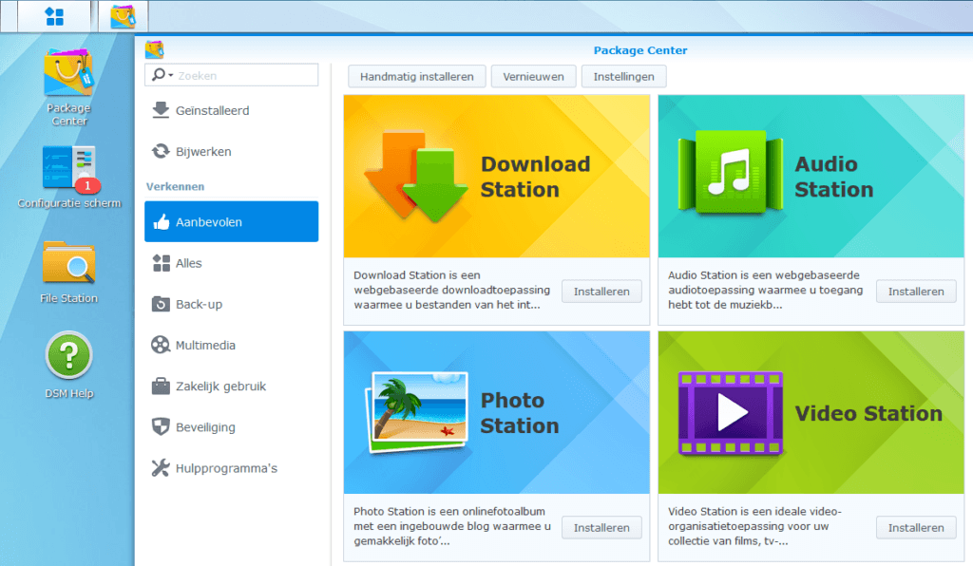Screen dimensions: 973x566
Task: Click the Download Station arrows icon
Action: pos(416,177)
